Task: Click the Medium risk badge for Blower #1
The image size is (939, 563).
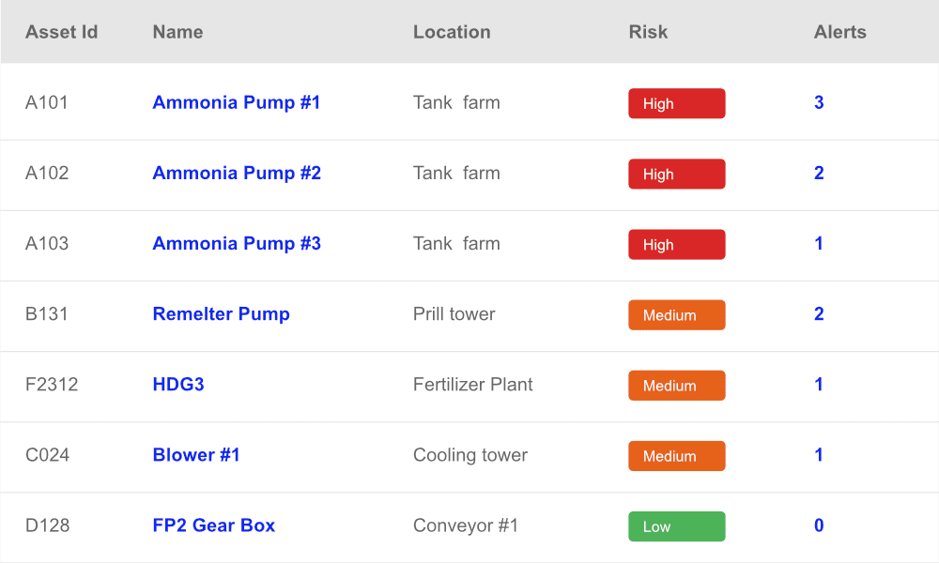Action: coord(677,456)
